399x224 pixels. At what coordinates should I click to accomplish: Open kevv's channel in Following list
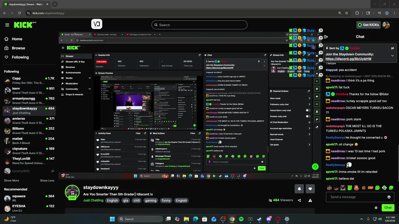coord(29,91)
